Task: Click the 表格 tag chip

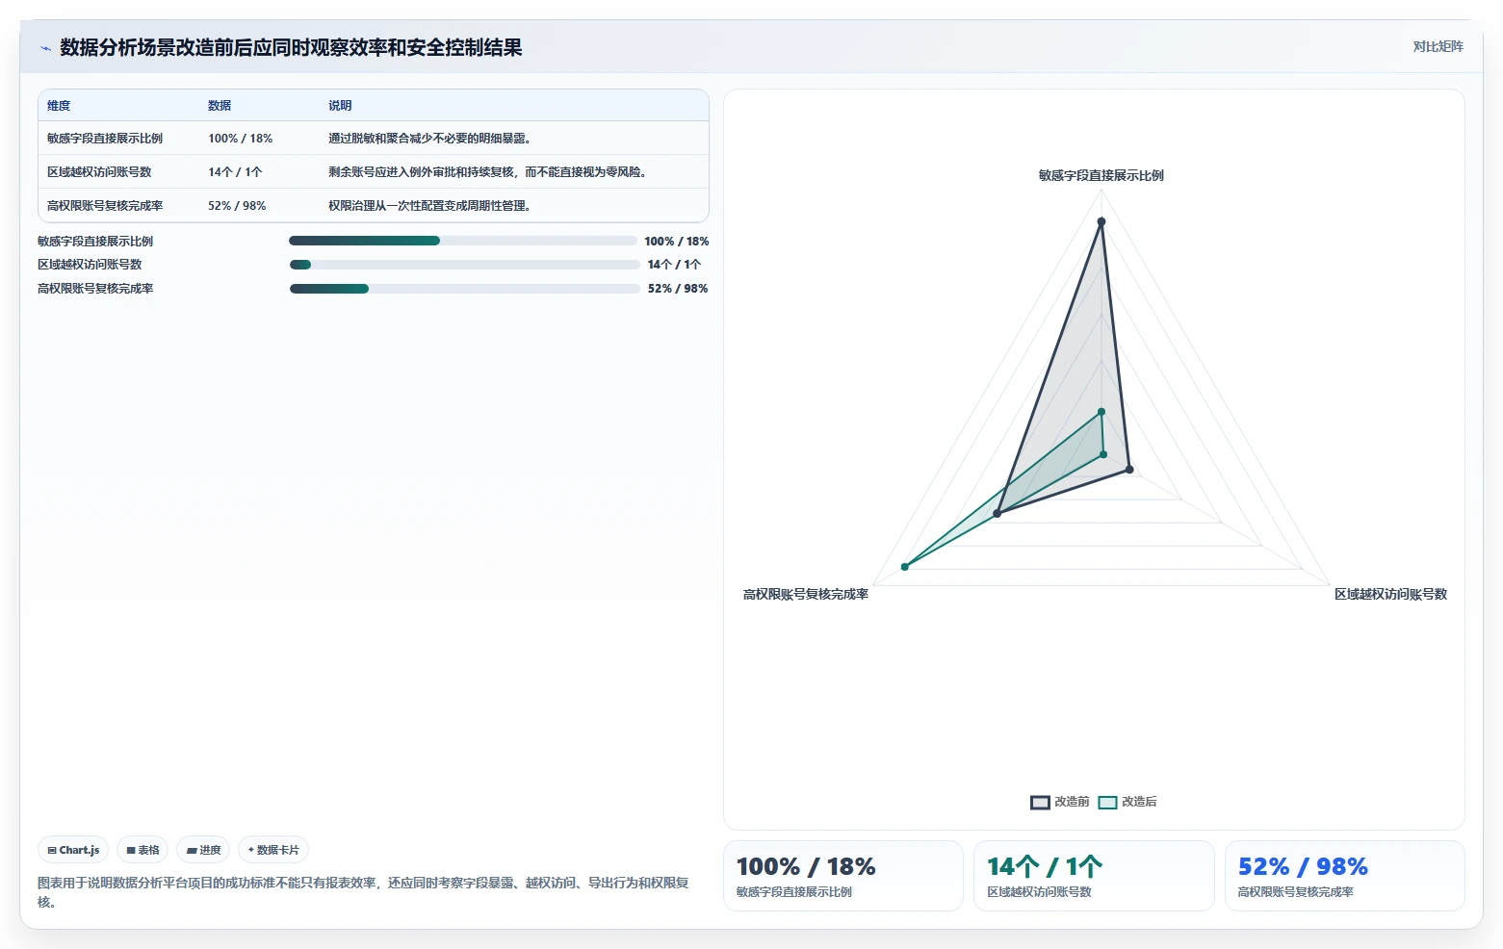Action: (x=143, y=850)
